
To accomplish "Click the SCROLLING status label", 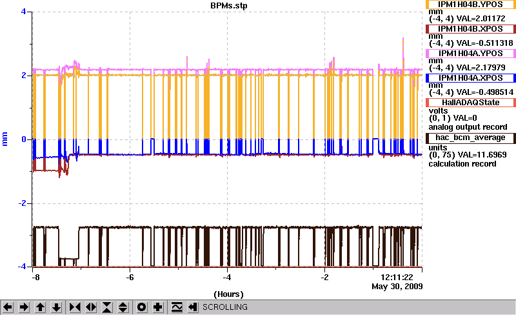I will coord(225,307).
